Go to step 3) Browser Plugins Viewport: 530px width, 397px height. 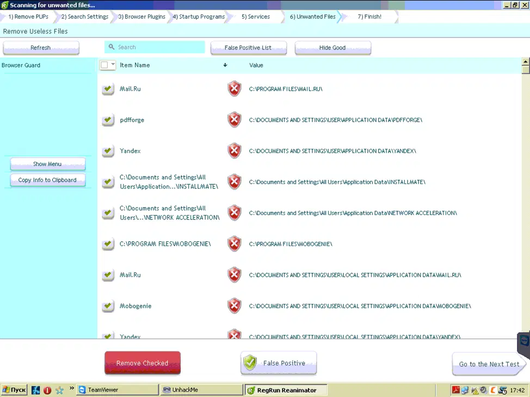[x=141, y=16]
